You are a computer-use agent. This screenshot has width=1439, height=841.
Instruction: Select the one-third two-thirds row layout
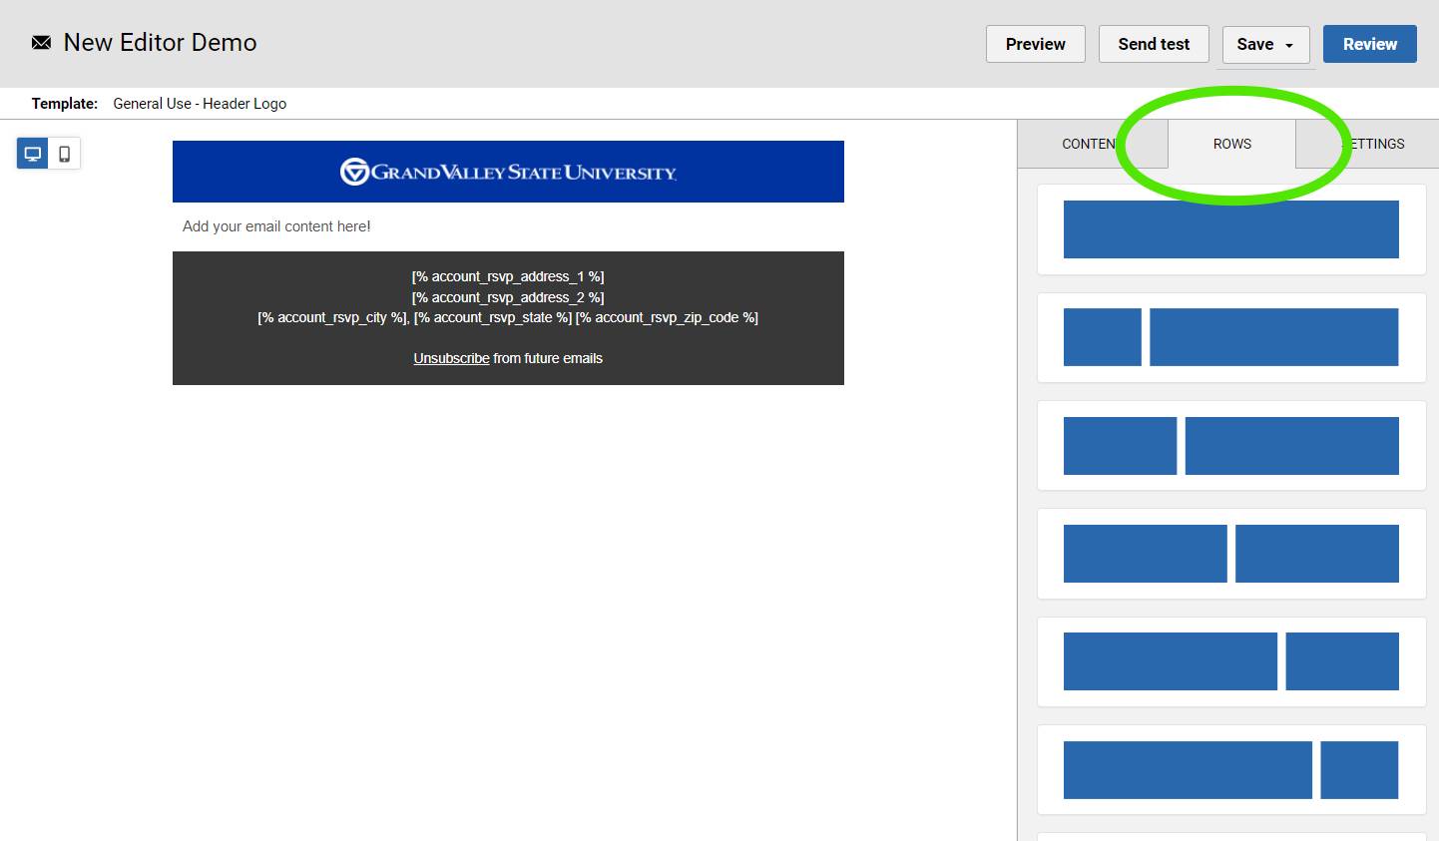coord(1230,446)
